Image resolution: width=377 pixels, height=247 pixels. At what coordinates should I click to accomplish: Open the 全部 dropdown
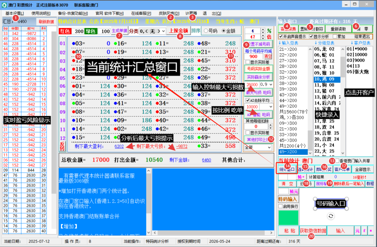(x=258, y=147)
